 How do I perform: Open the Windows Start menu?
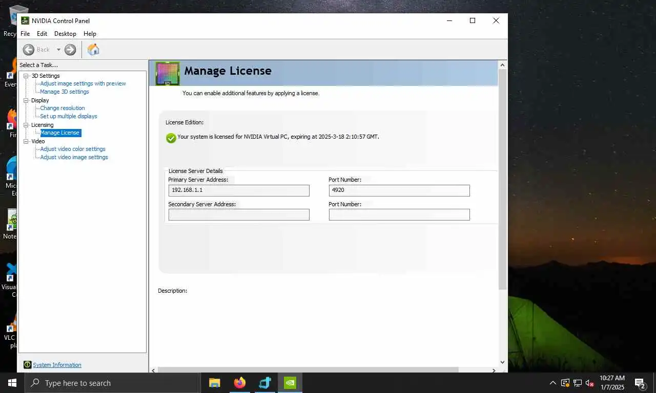coord(12,383)
